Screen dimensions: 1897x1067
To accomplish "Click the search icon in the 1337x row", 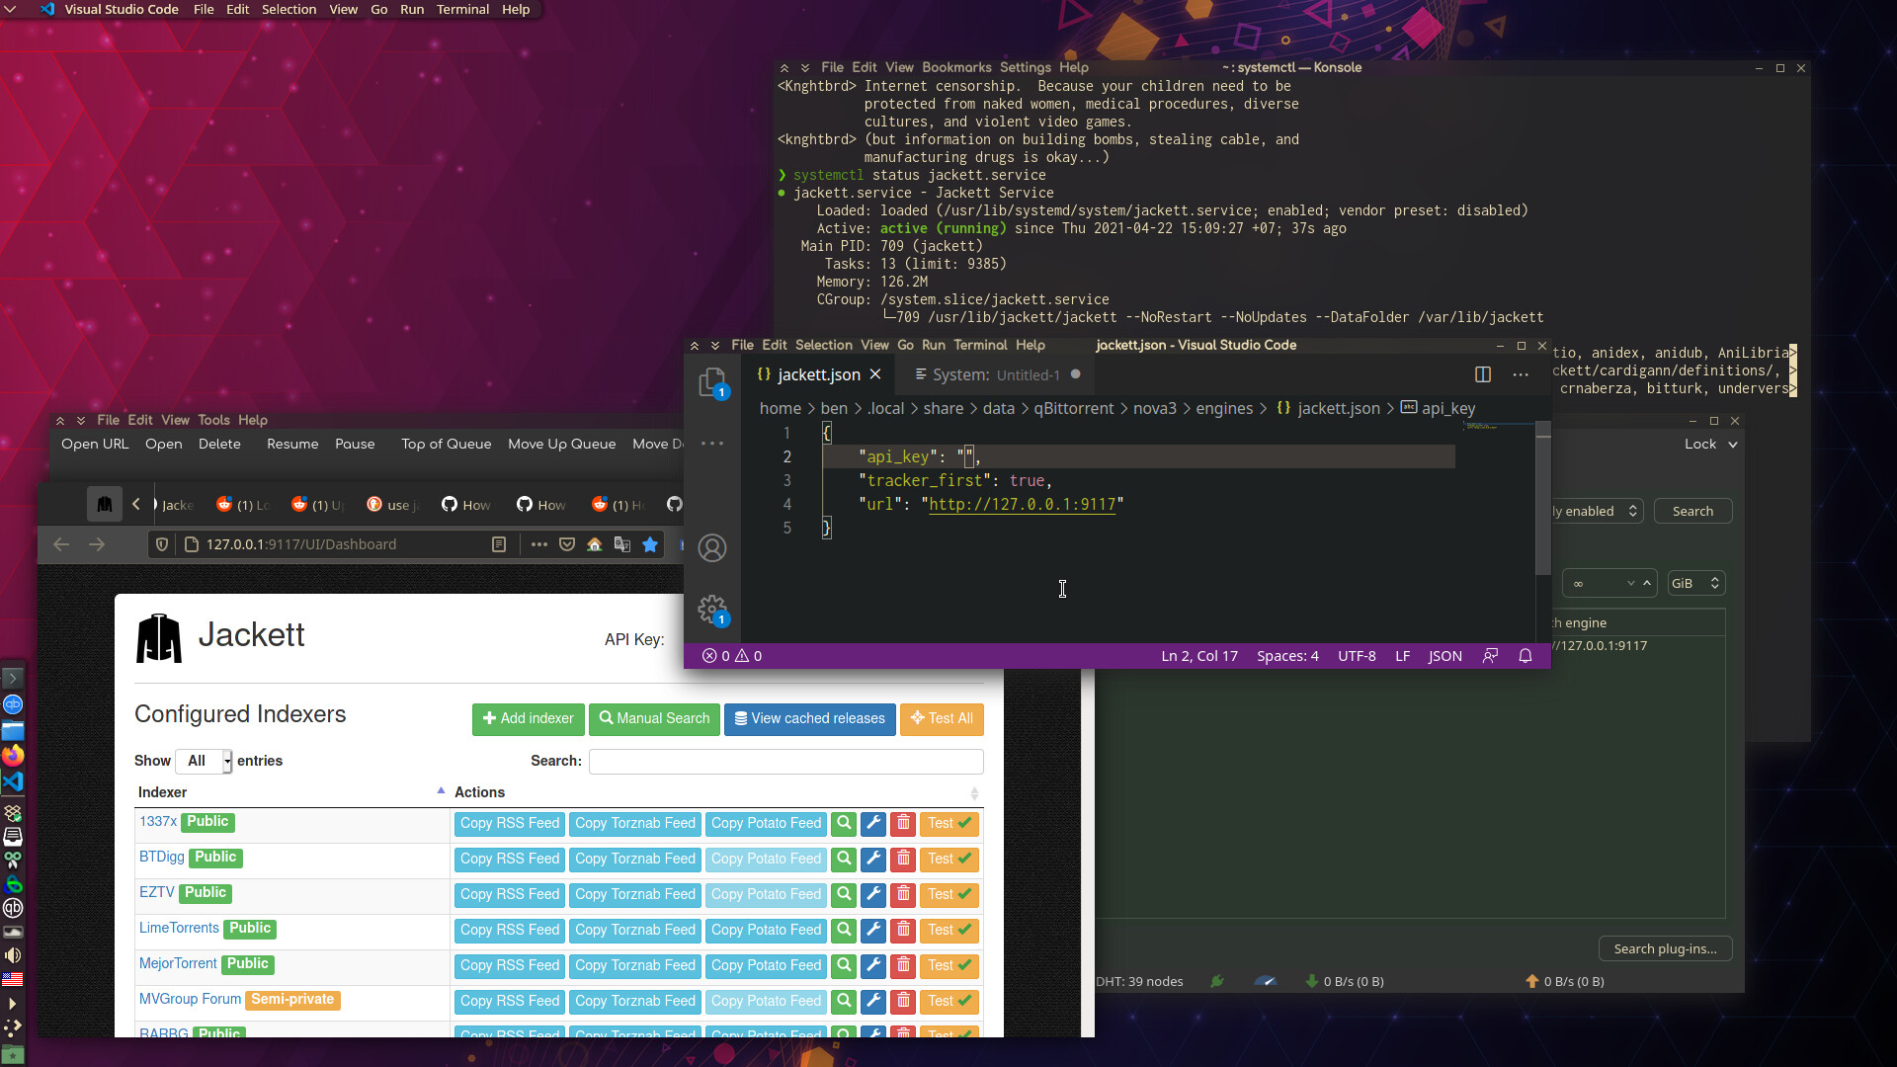I will click(x=844, y=823).
